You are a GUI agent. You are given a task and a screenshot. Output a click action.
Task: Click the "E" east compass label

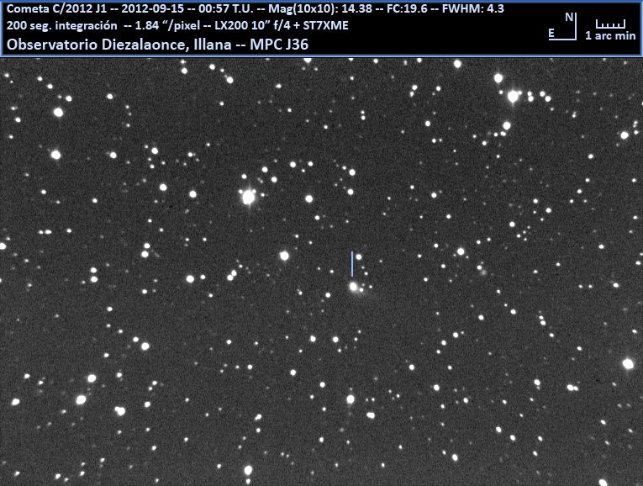pyautogui.click(x=551, y=34)
